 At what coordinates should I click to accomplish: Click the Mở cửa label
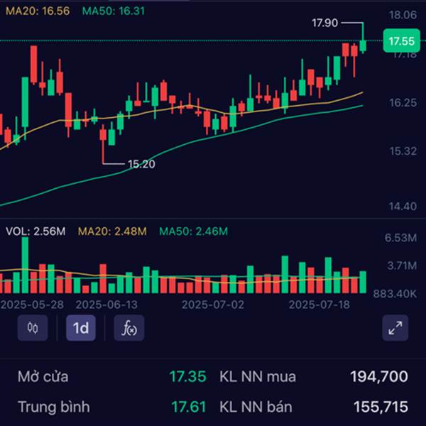pyautogui.click(x=43, y=376)
